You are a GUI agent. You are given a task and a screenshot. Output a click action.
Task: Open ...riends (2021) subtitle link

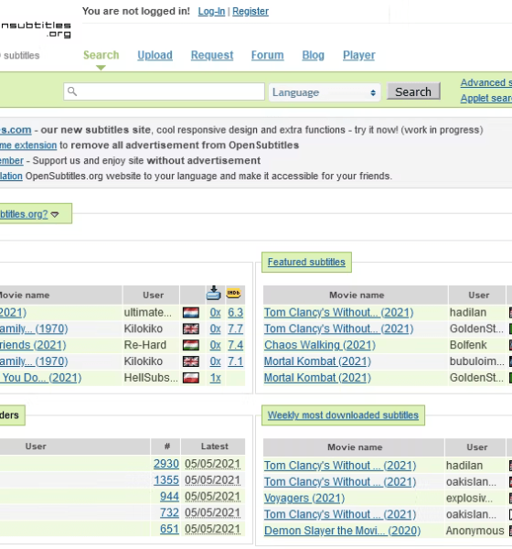pos(33,345)
